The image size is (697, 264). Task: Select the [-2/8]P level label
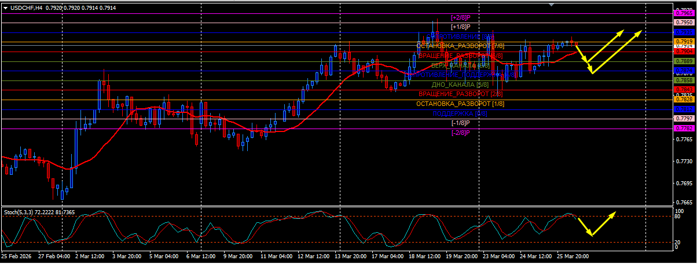[460, 133]
